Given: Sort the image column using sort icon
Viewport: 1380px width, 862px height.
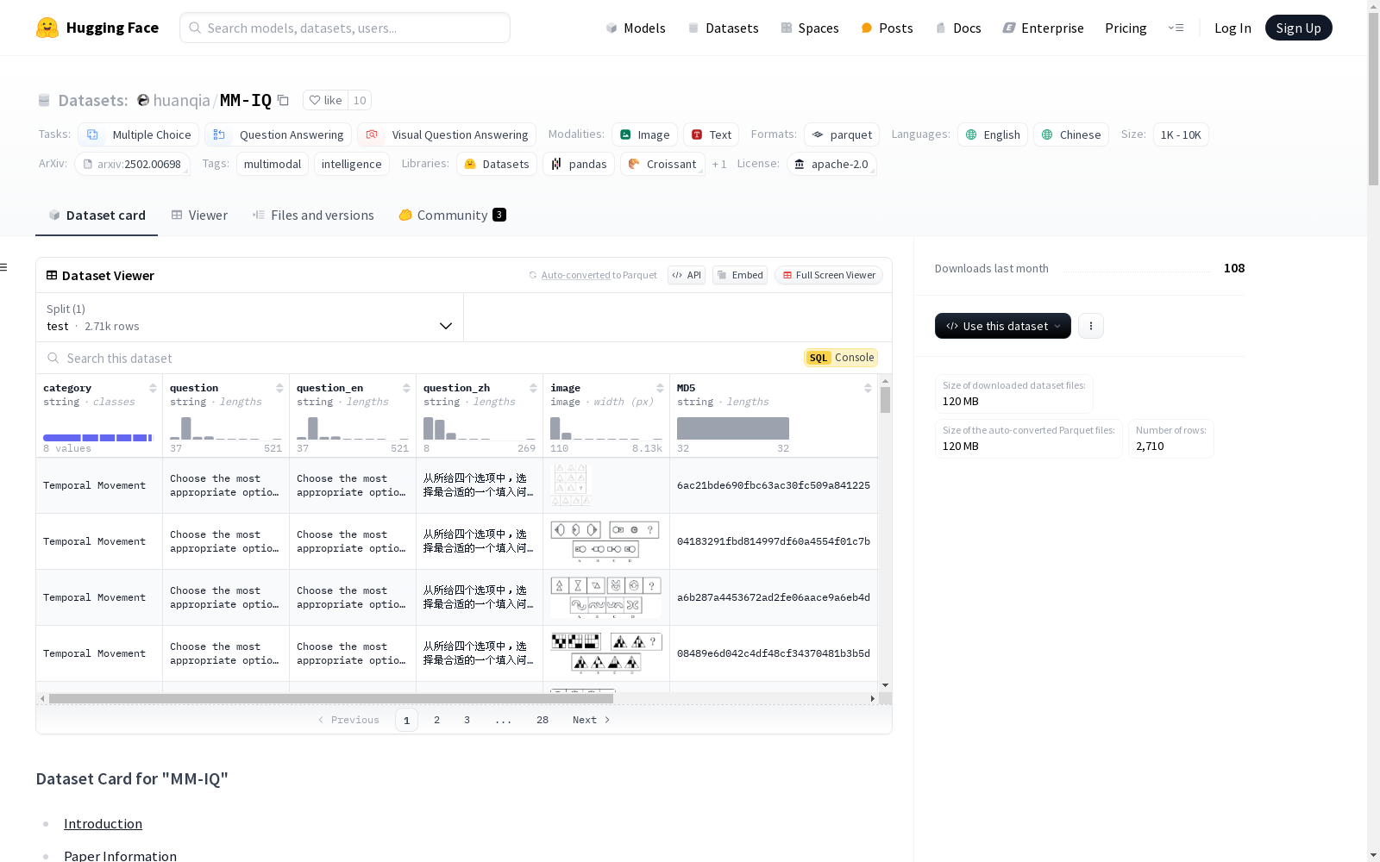Looking at the screenshot, I should tap(660, 388).
